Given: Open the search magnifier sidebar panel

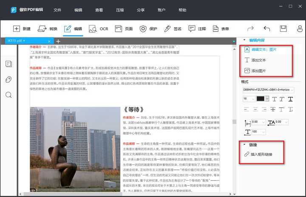Looking at the screenshot, I should tap(8, 95).
